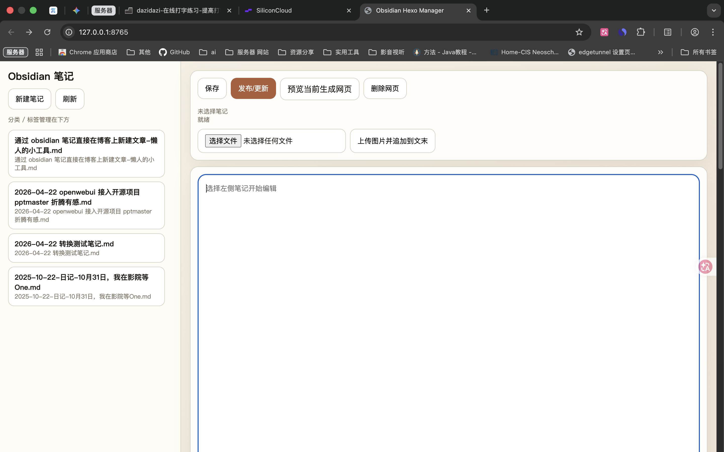724x452 pixels.
Task: Click 预览当前生成网页 button
Action: 320,89
